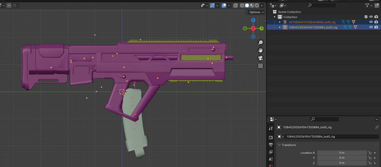Expand the 10845250369047350884_lod0_rig tree item
The width and height of the screenshot is (381, 167).
pos(280,27)
